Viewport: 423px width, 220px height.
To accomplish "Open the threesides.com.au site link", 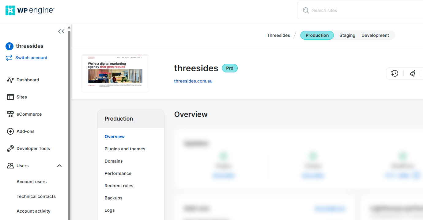I will pyautogui.click(x=193, y=81).
